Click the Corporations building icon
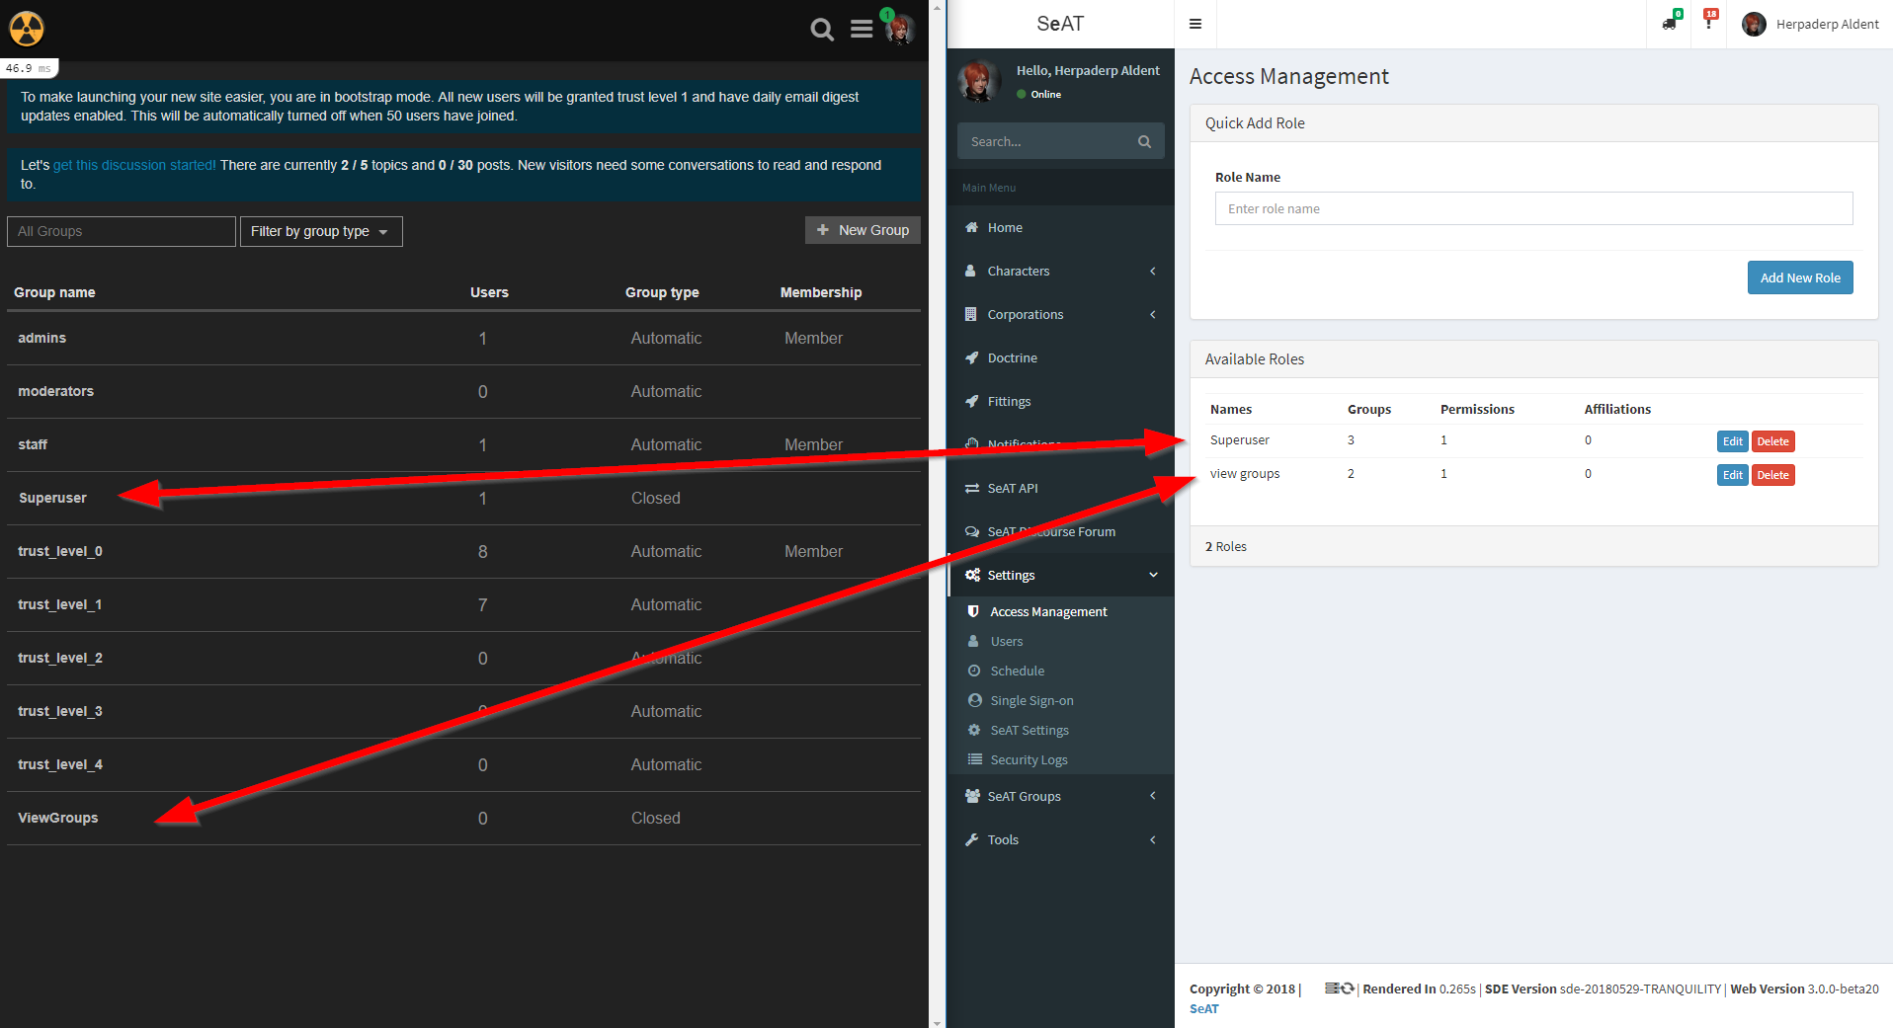Image resolution: width=1893 pixels, height=1028 pixels. pyautogui.click(x=971, y=314)
